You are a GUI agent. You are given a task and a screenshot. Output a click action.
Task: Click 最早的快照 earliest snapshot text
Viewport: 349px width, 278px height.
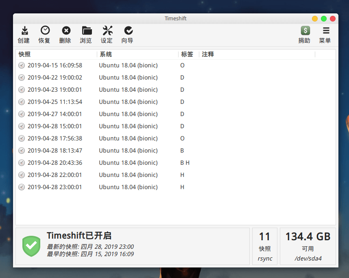pos(90,254)
